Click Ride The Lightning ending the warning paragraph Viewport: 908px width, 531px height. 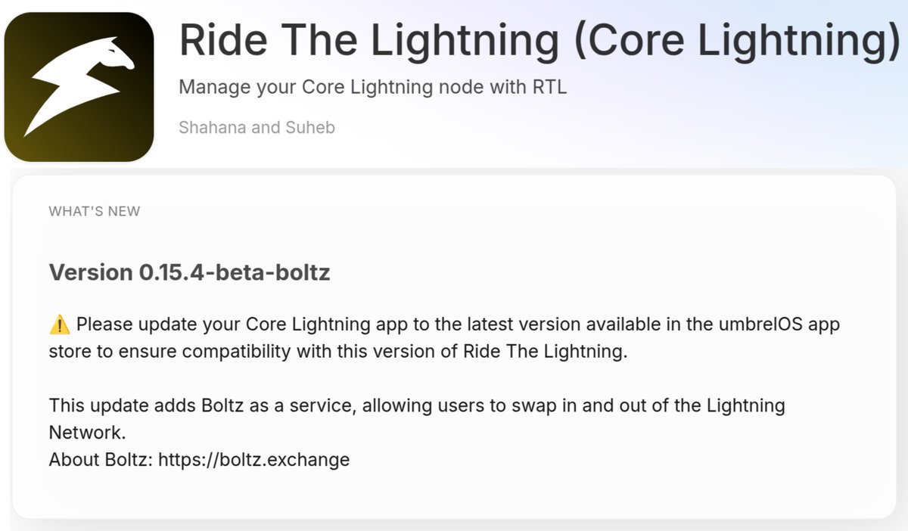pyautogui.click(x=545, y=353)
